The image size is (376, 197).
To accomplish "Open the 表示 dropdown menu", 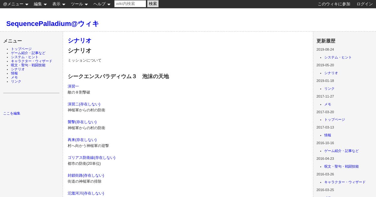I will click(x=59, y=4).
